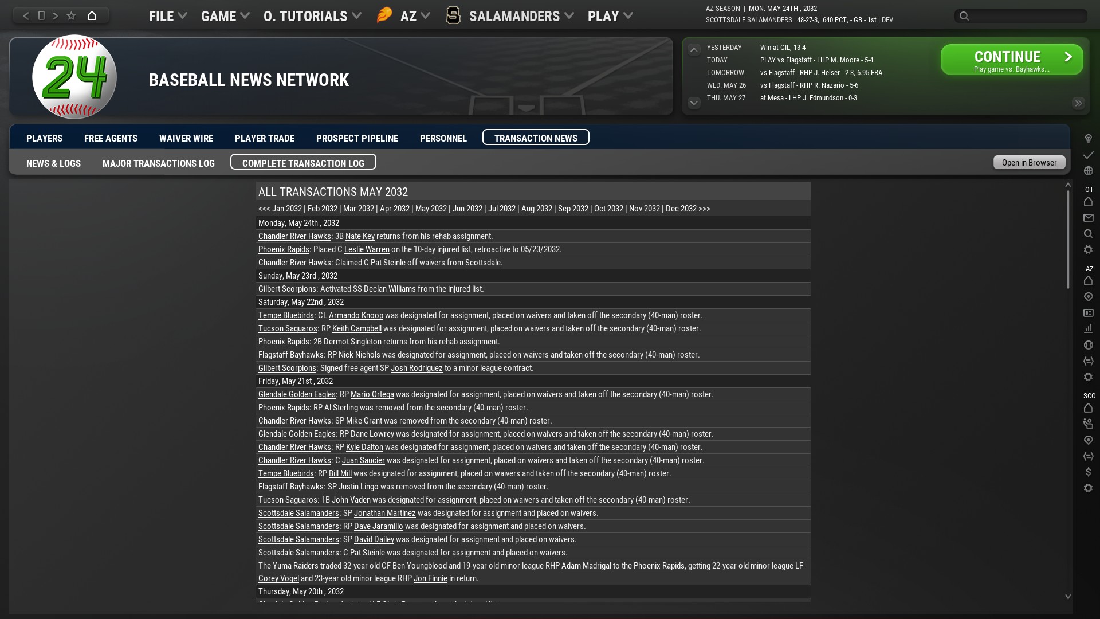Click CONTINUE to play game vs. Bayhawks
Viewport: 1100px width, 619px height.
tap(1012, 60)
